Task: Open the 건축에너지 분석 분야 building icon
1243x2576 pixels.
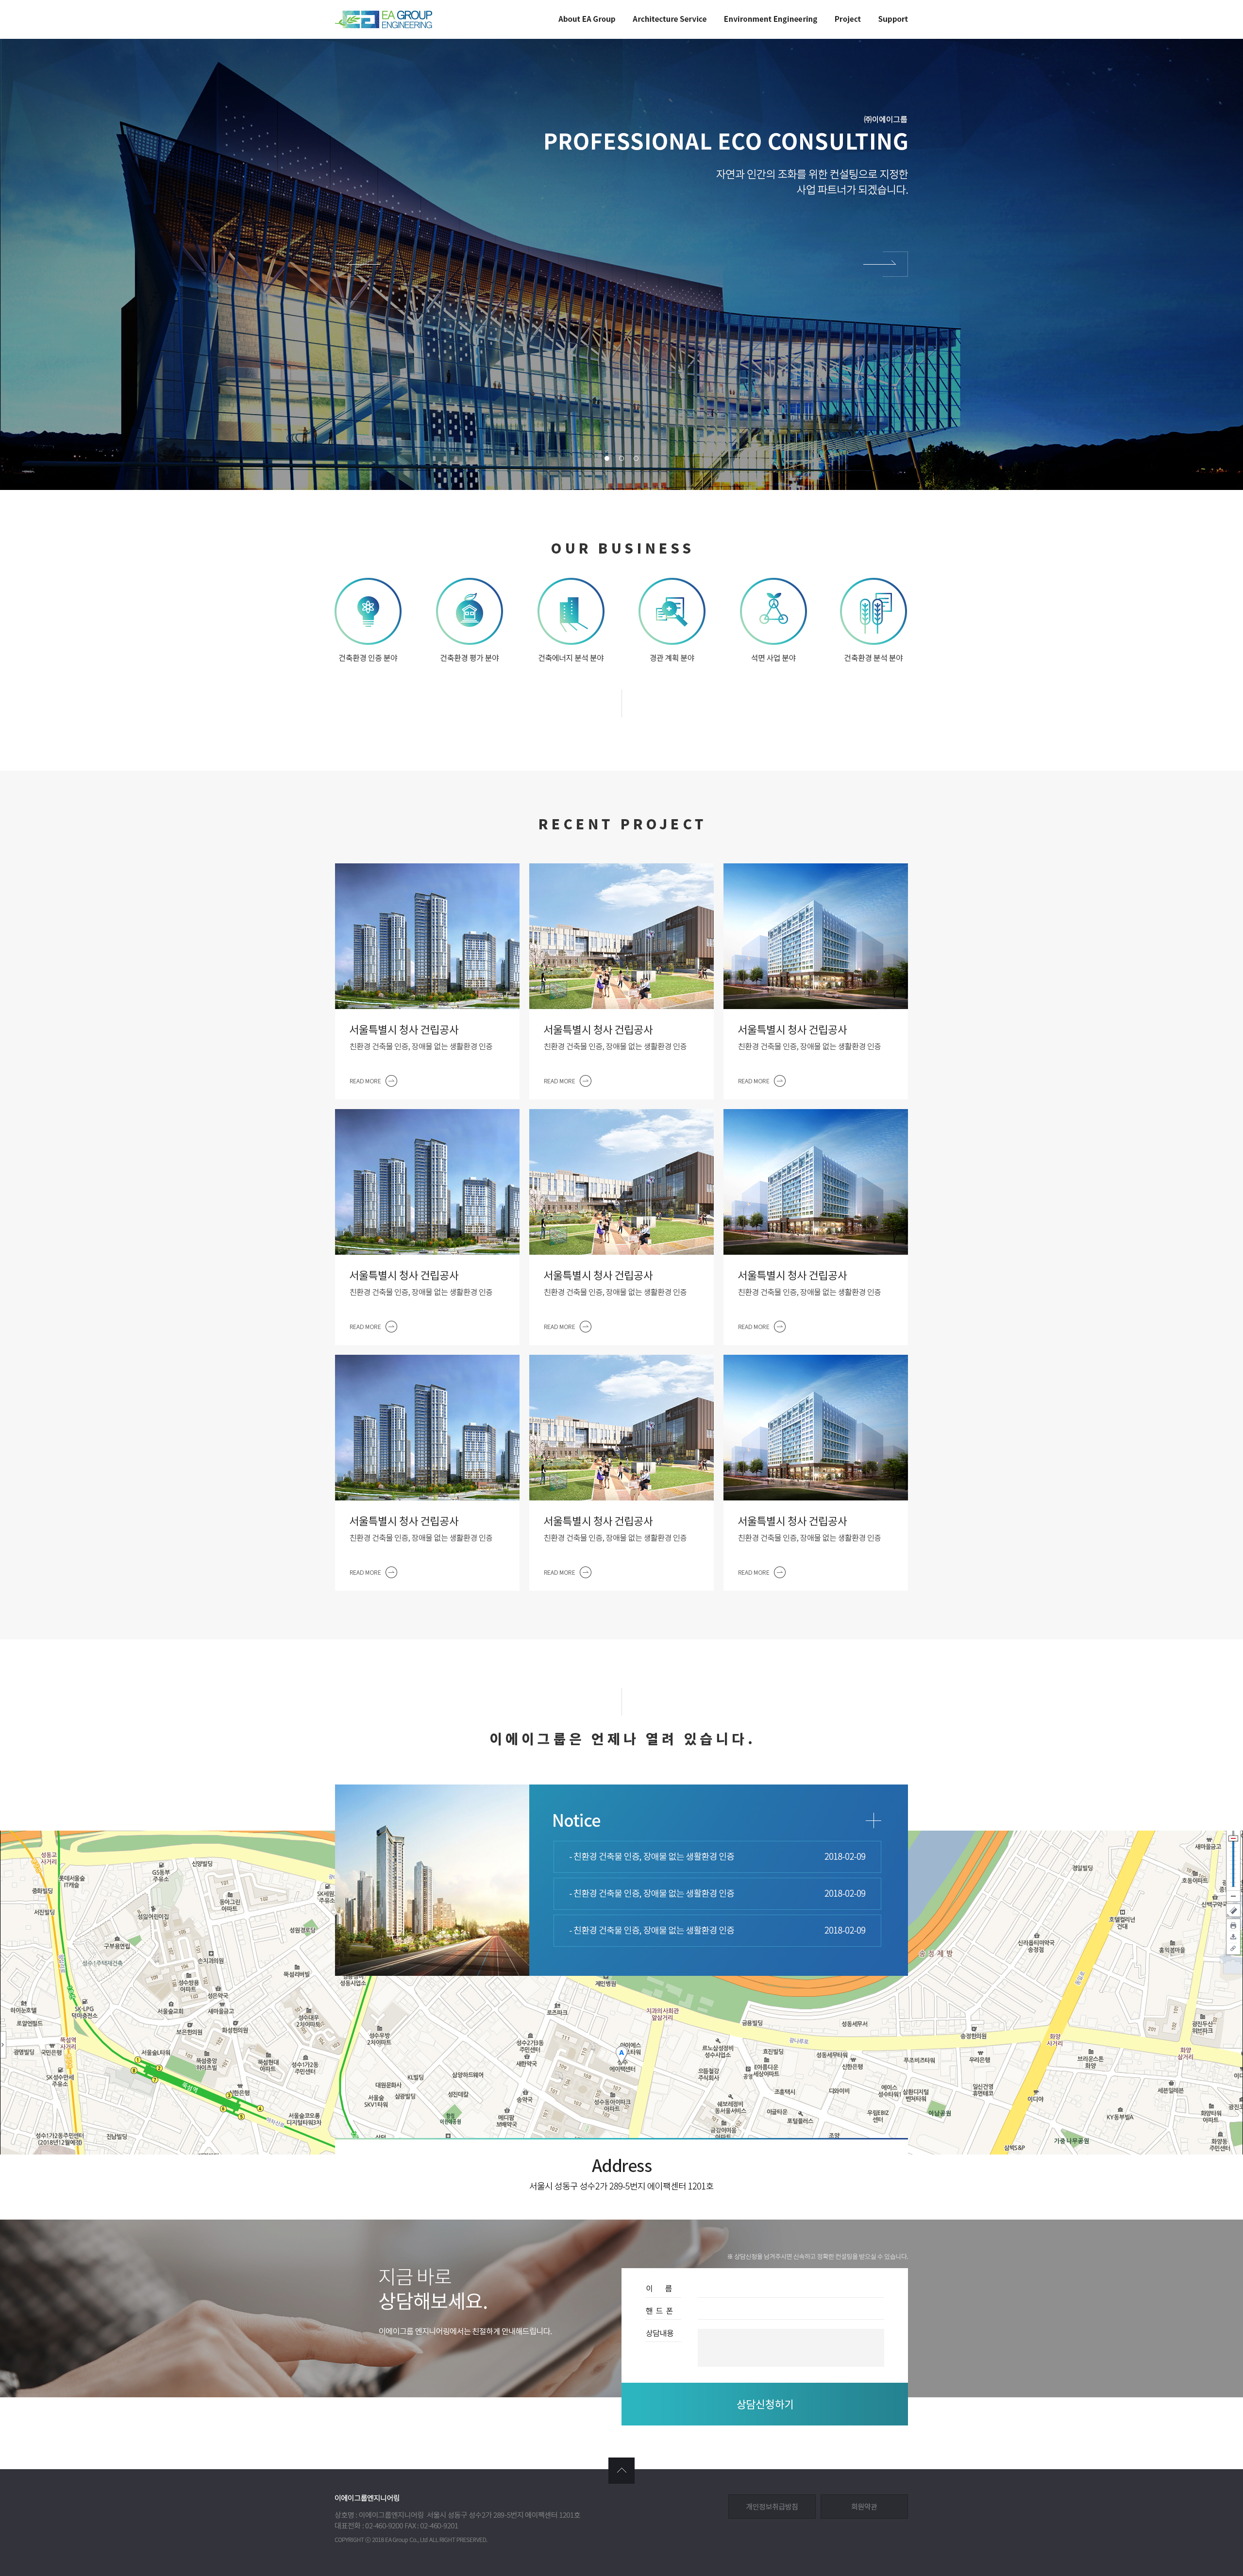Action: [571, 611]
